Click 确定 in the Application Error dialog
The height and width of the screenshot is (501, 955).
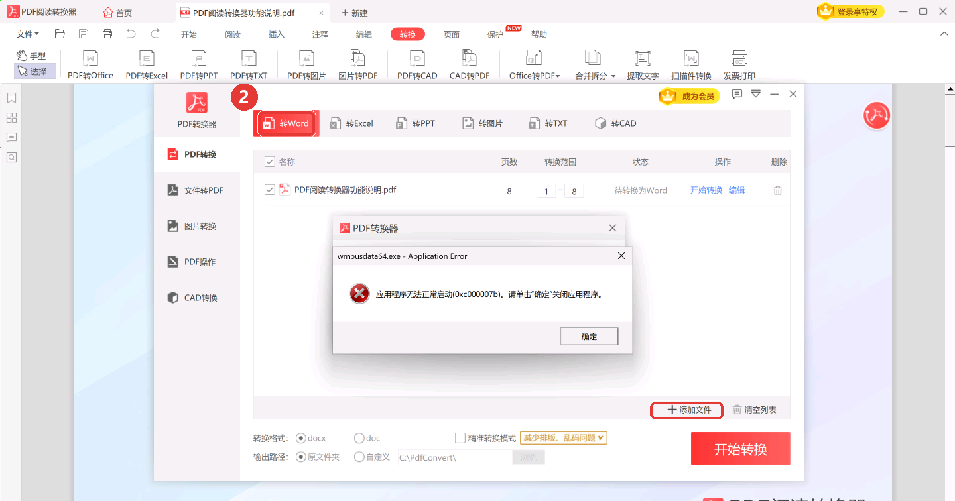pyautogui.click(x=589, y=337)
